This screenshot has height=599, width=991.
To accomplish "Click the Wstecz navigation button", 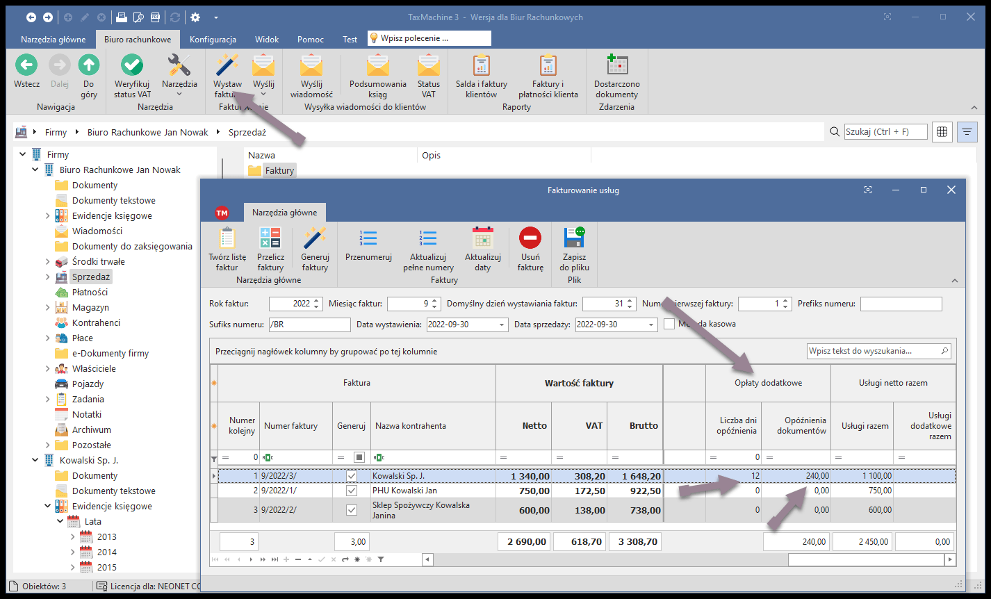I will (26, 67).
